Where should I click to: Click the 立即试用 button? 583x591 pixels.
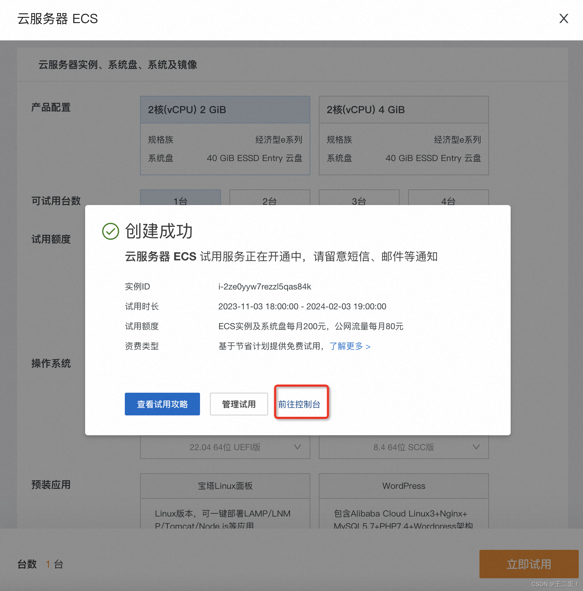529,564
